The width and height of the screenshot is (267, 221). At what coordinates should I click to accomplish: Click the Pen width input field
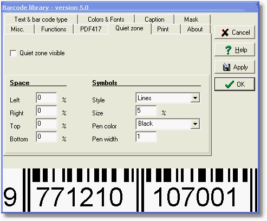pyautogui.click(x=146, y=136)
